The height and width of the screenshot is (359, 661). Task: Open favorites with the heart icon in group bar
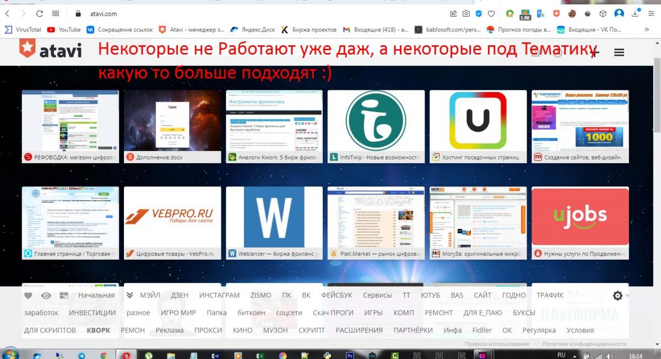click(28, 296)
